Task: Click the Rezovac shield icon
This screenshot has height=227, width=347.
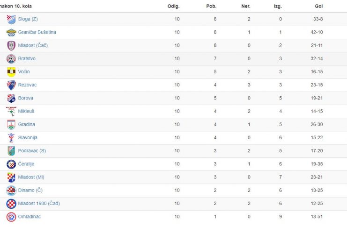Action: [11, 85]
